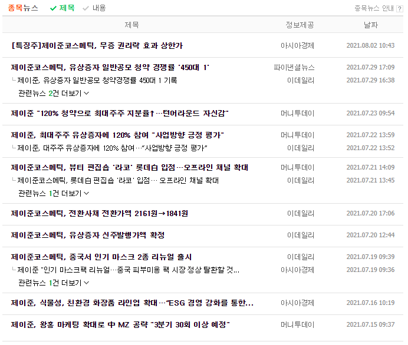Click date 2021.07.20 12:44

(x=370, y=235)
